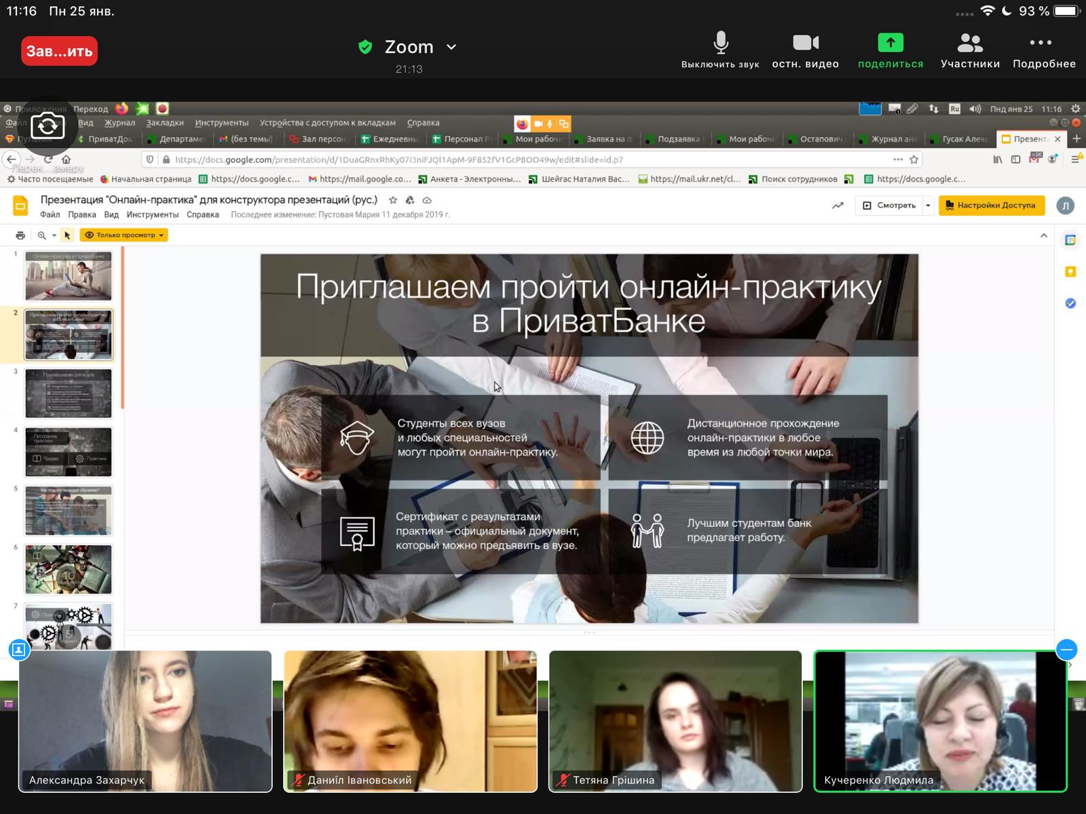
Task: Select the cursor arrow tool
Action: click(67, 235)
